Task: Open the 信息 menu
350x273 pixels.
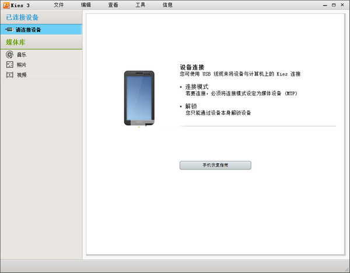Action: (167, 5)
